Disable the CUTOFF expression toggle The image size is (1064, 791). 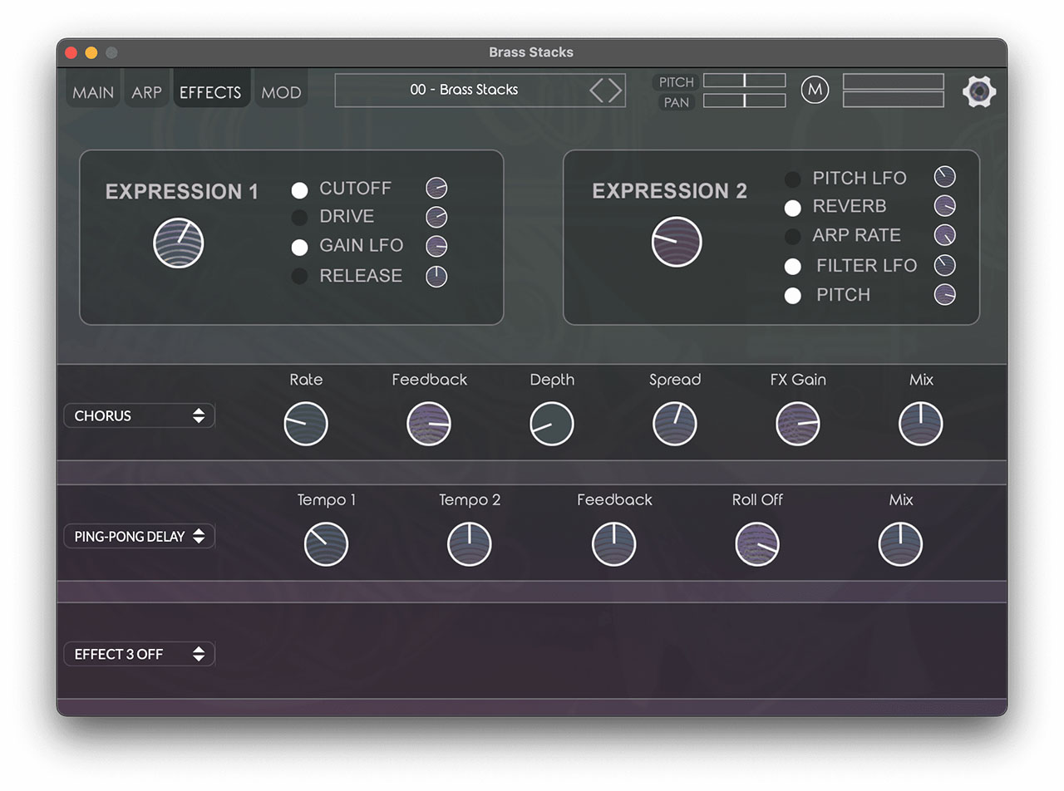click(299, 190)
